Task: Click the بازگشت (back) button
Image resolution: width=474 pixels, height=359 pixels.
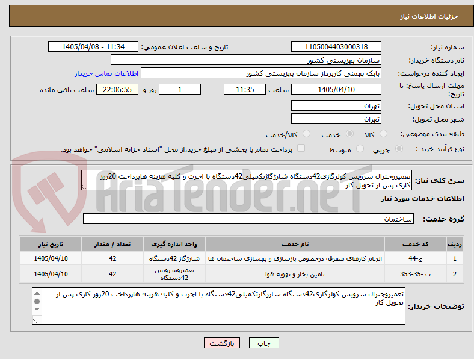Action: (x=222, y=343)
